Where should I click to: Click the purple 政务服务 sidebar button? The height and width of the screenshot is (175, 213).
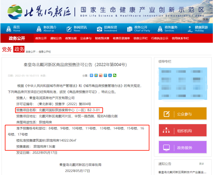[x=182, y=147]
